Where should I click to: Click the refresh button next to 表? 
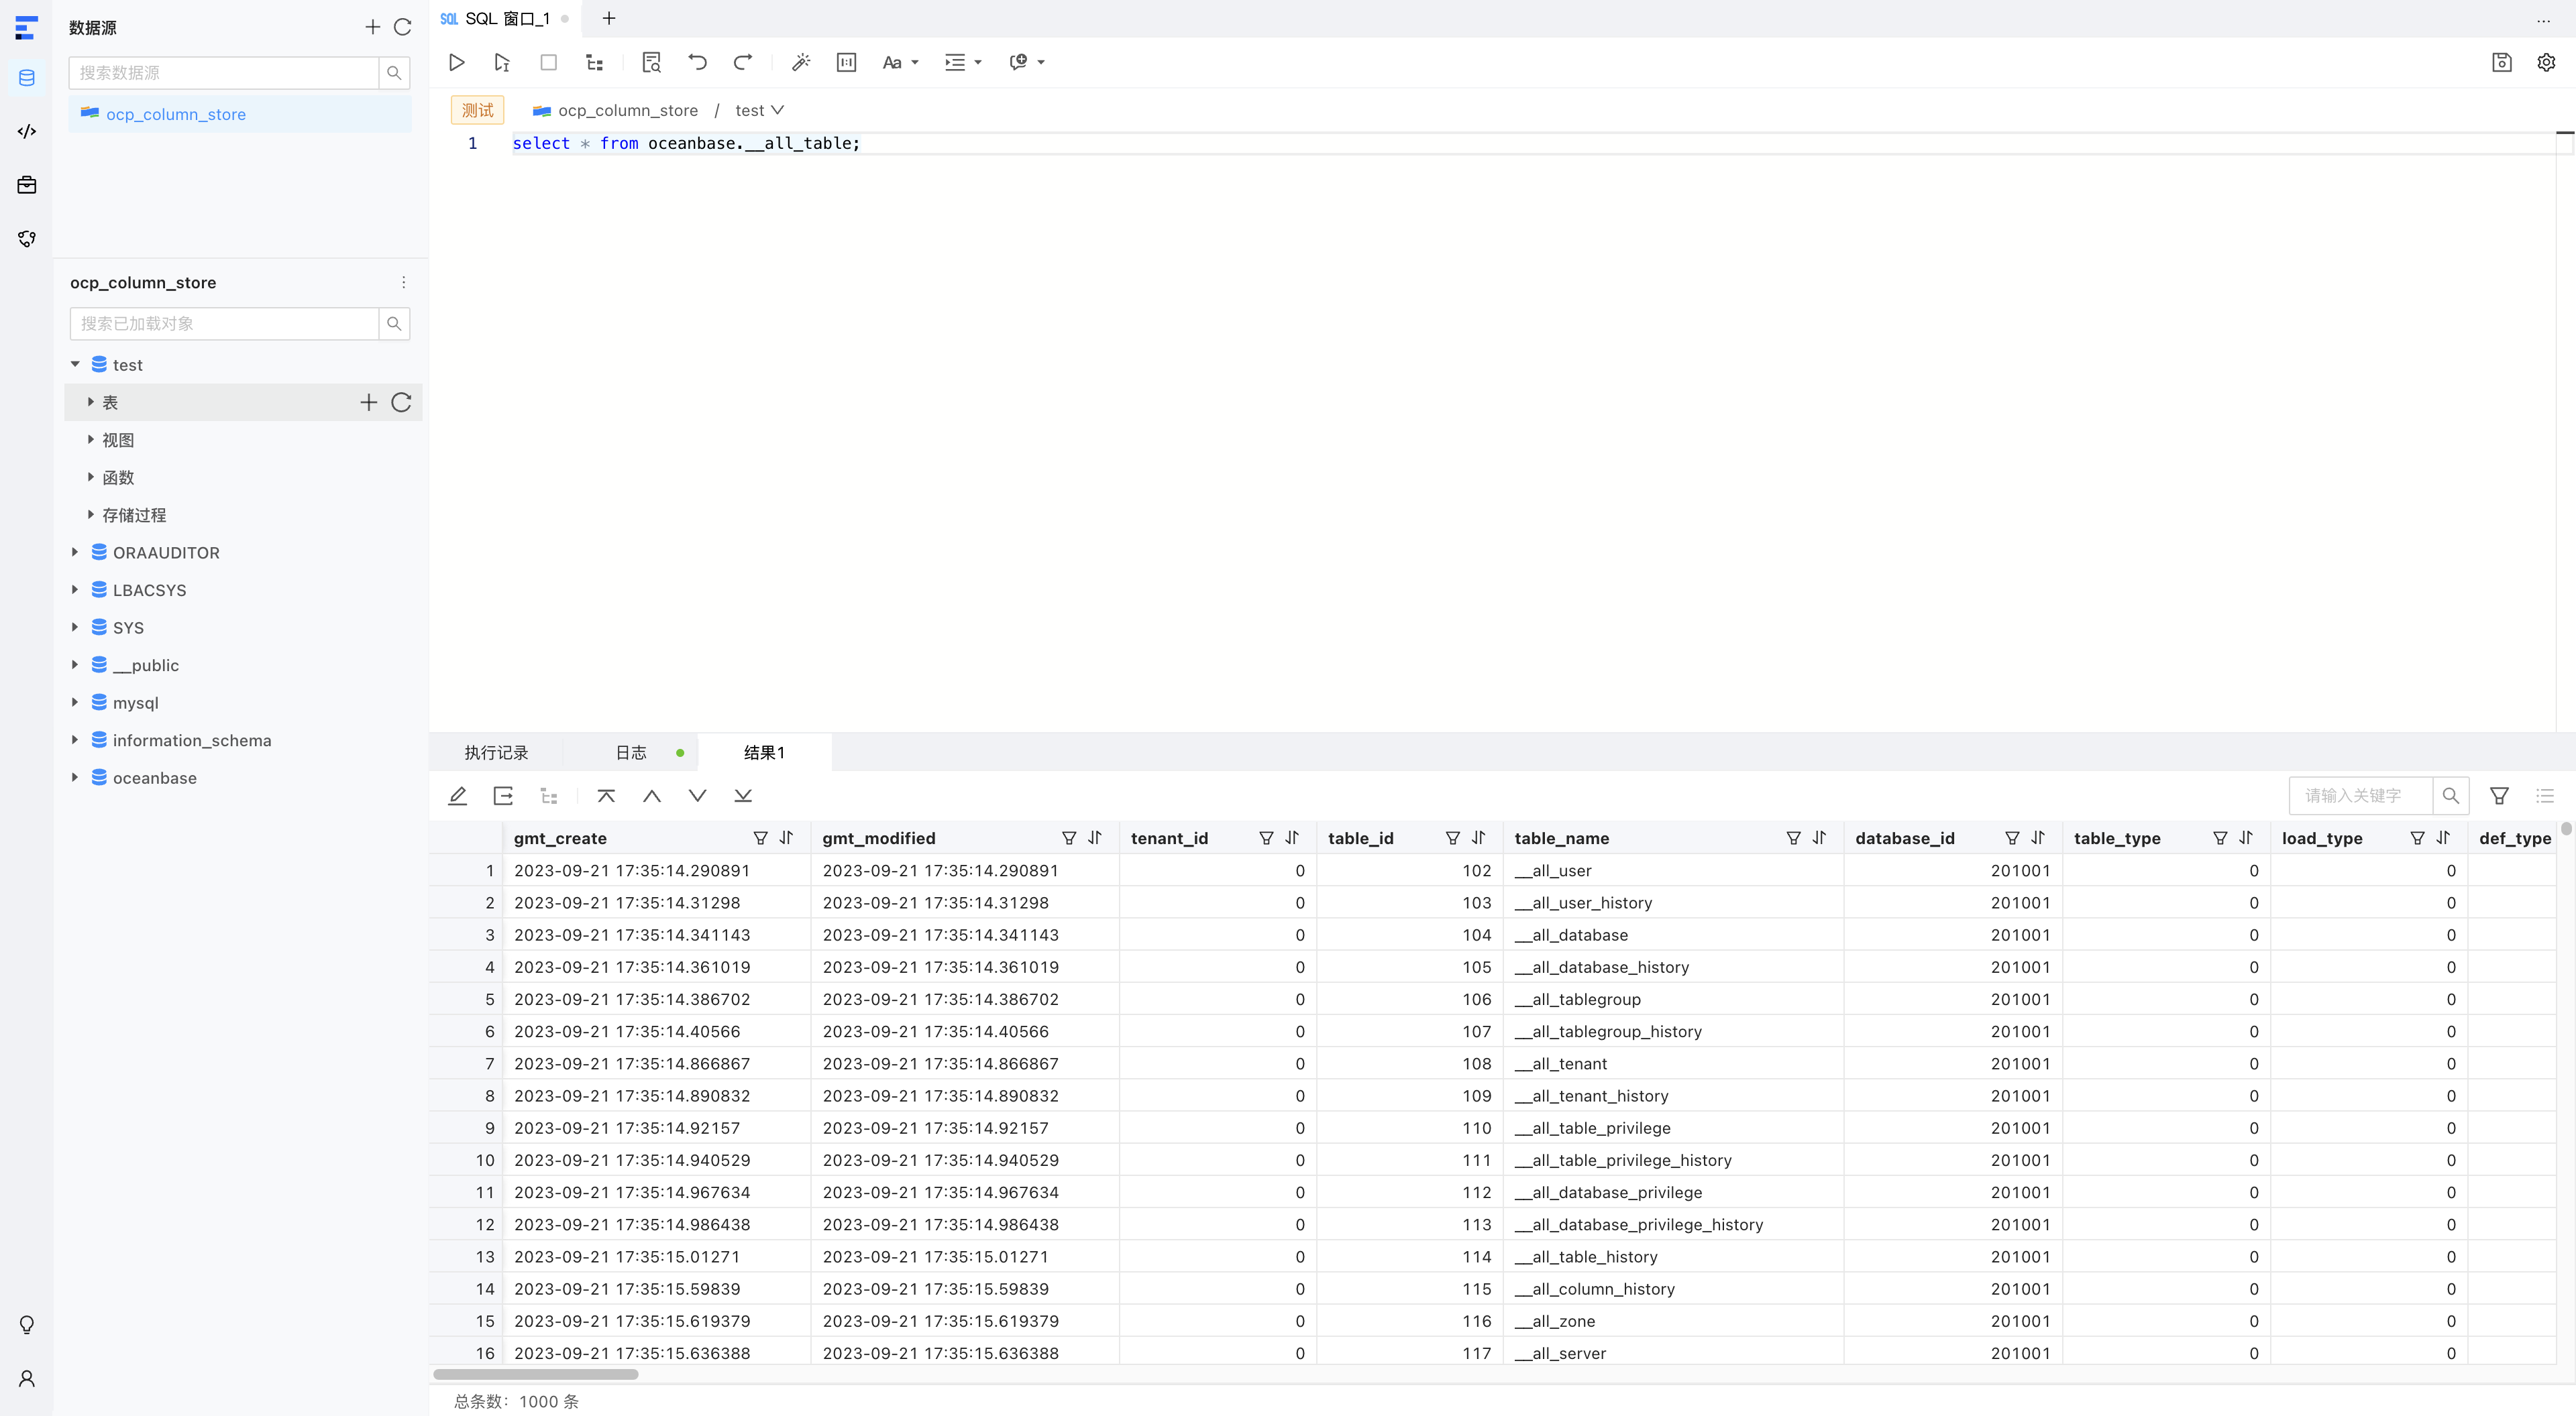tap(401, 402)
